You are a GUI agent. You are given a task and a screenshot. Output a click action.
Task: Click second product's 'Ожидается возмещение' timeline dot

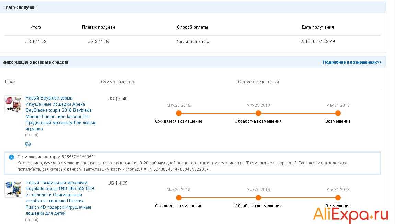point(178,198)
